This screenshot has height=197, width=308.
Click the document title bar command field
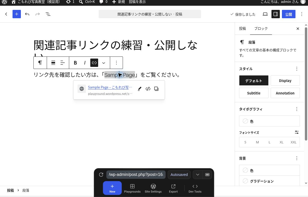coord(150,14)
